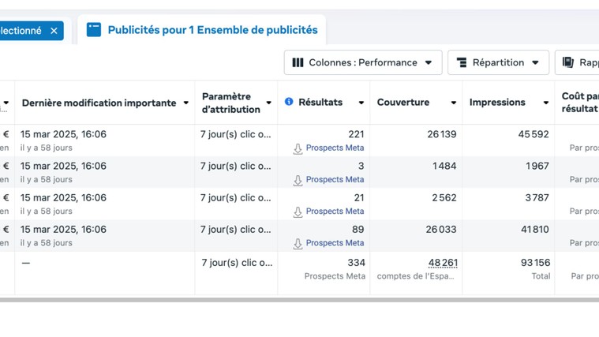
Task: Click the Rapports report icon
Action: click(567, 62)
